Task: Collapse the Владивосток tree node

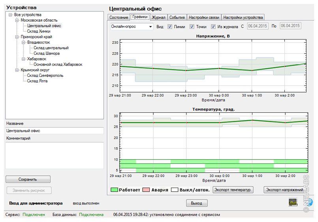Action: [x=23, y=42]
